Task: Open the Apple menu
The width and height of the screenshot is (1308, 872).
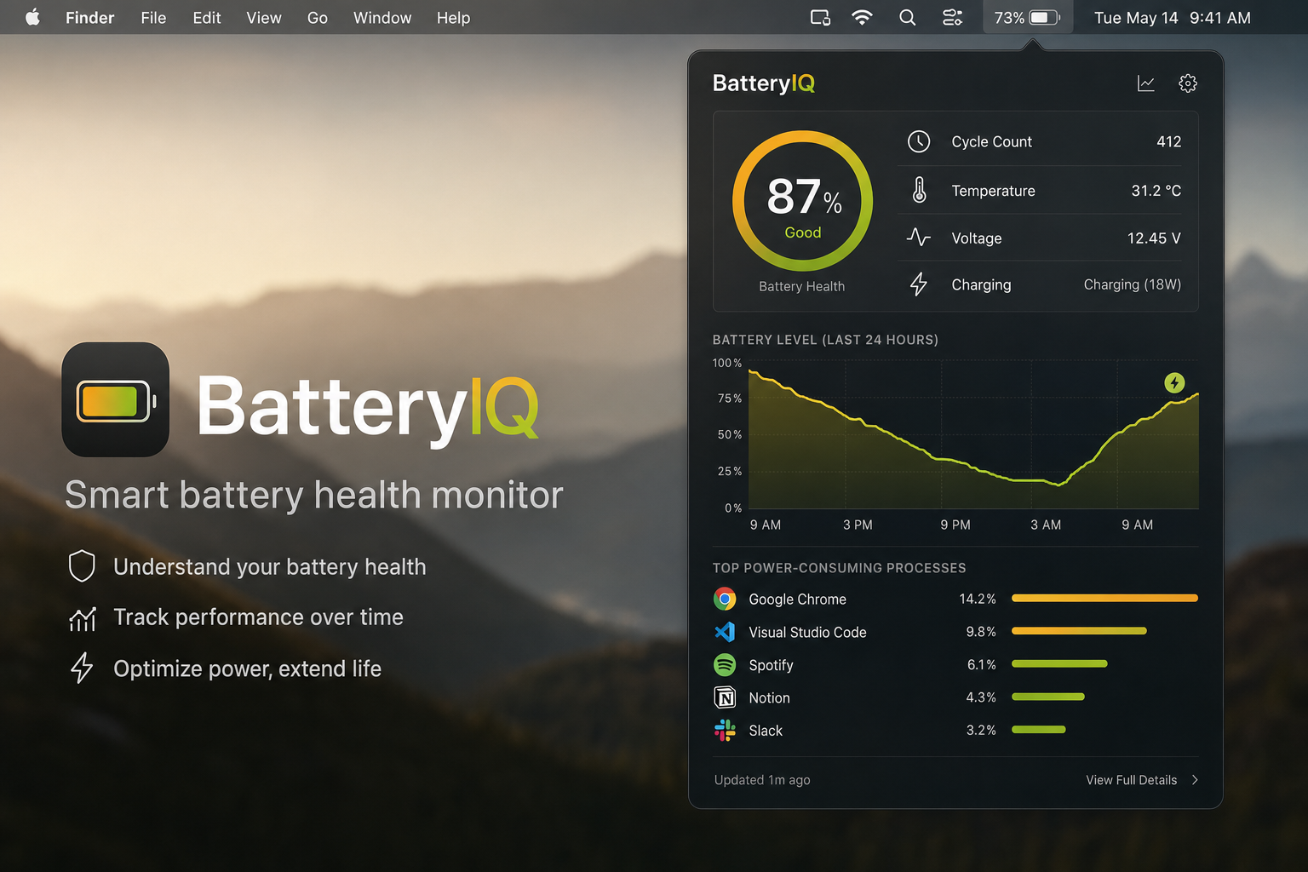Action: click(32, 17)
